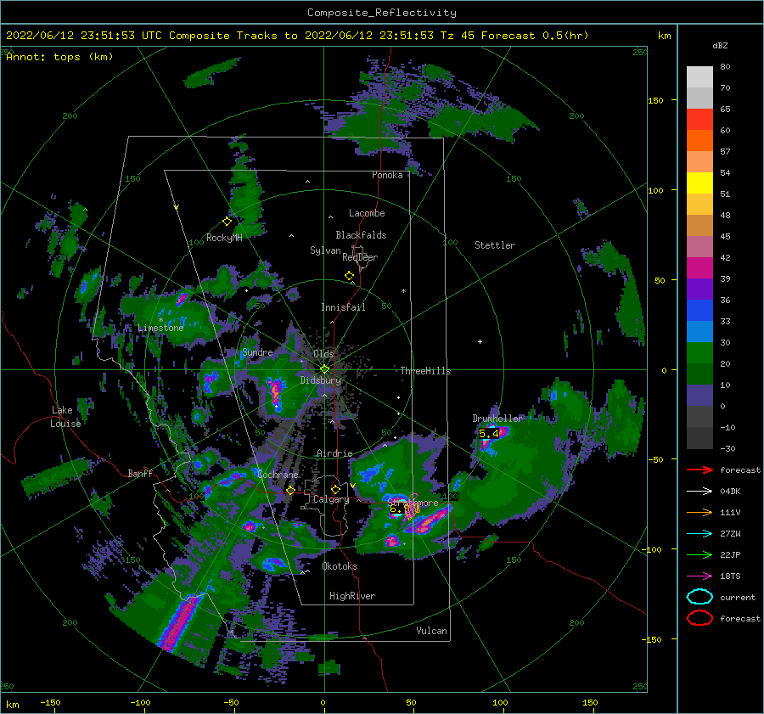764x714 pixels.
Task: Click the dBZ legend heading
Action: [x=720, y=45]
